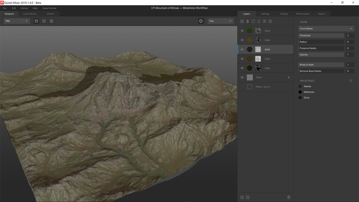Toggle the eye on the selected dark-gray Solid layer

[x=242, y=50]
